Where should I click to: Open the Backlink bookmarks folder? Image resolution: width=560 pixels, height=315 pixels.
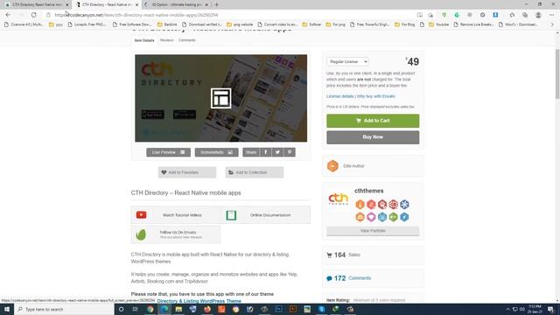click(167, 24)
